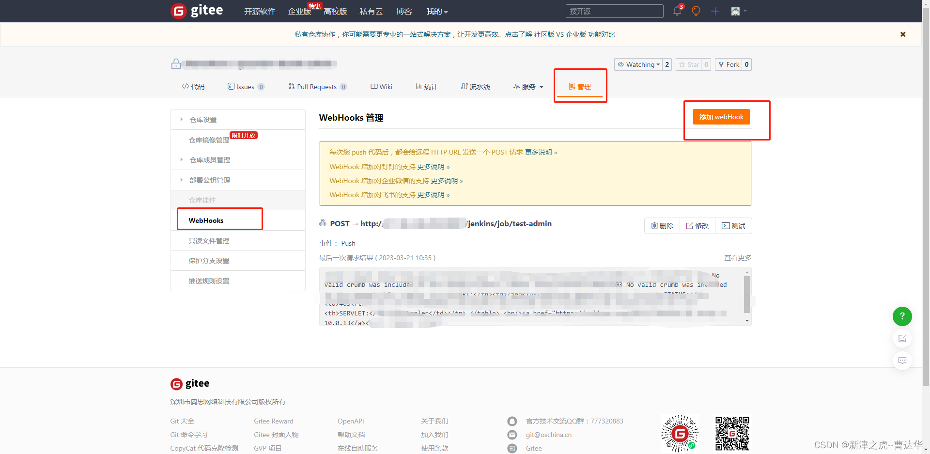Click the email envelope icon in footer
Screen dimensions: 930x454
(512, 435)
